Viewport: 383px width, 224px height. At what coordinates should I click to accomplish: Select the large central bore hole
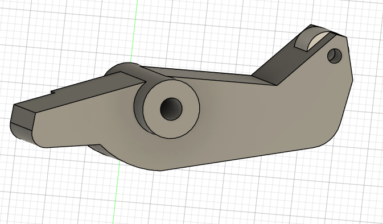click(171, 109)
